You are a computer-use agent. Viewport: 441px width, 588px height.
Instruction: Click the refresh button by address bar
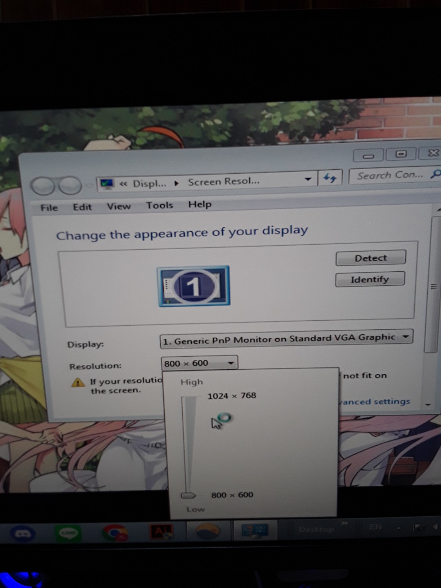click(330, 178)
